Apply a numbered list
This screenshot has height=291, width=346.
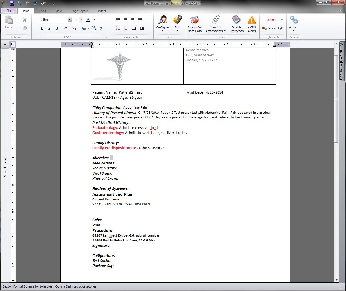coord(125,28)
